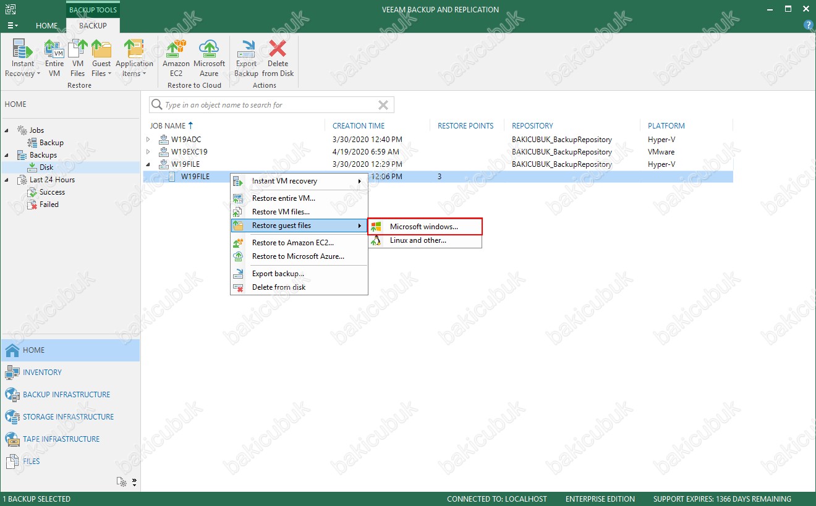This screenshot has width=816, height=506.
Task: Choose Instant VM recovery menu entry
Action: [299, 181]
